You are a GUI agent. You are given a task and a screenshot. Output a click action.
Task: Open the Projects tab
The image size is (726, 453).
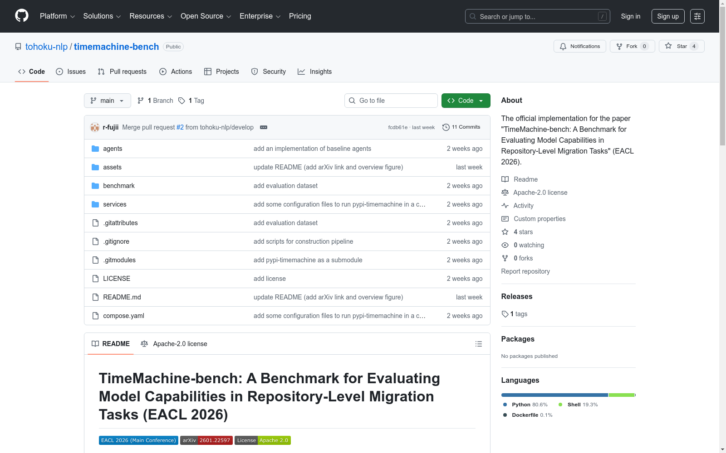point(221,72)
